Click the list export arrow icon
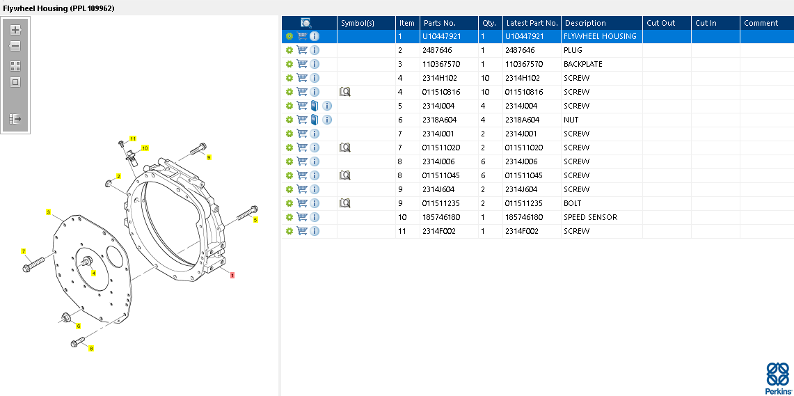This screenshot has width=794, height=396. pos(15,119)
